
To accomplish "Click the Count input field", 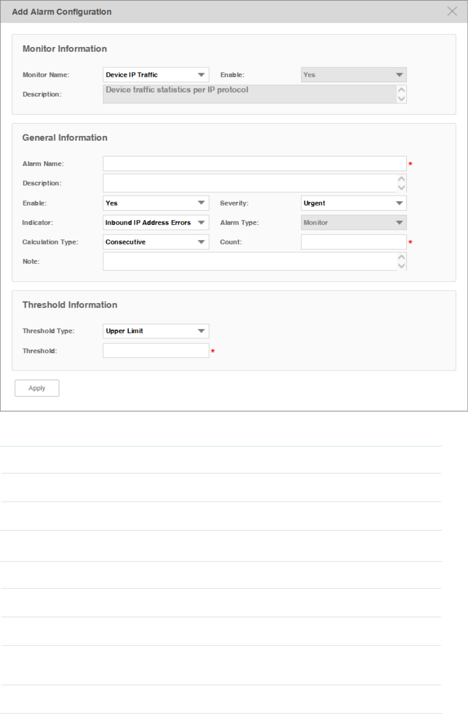I will (353, 242).
